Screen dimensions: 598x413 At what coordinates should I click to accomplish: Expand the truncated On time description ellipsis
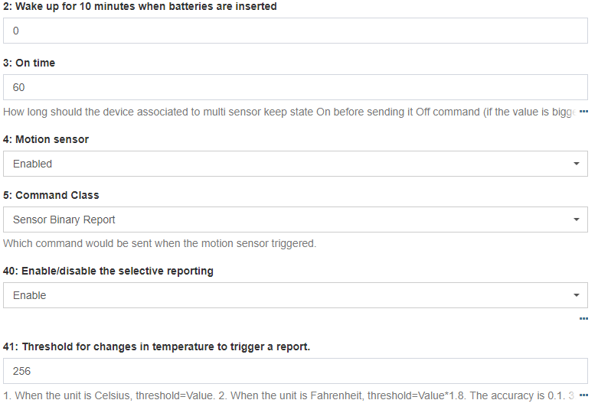coord(583,112)
